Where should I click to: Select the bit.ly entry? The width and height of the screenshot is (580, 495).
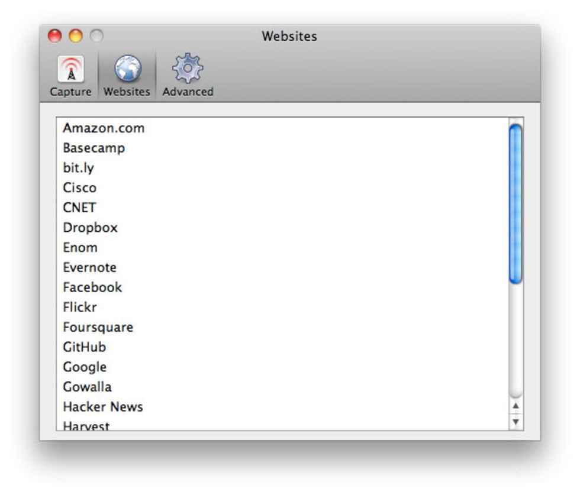(x=283, y=168)
